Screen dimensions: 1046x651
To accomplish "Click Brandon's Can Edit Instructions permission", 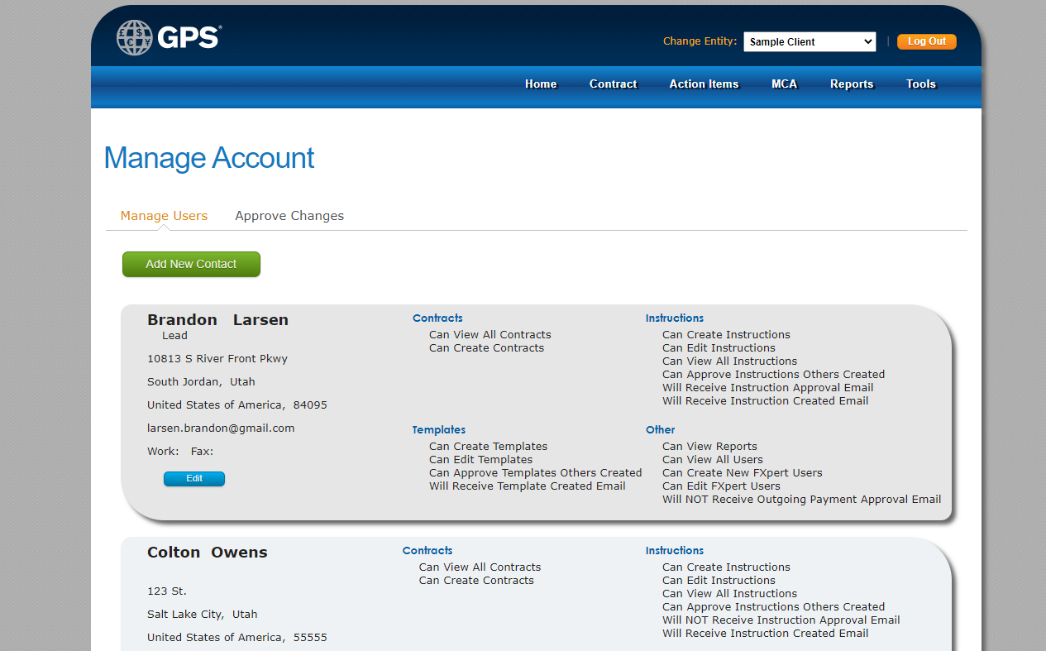I will [x=719, y=348].
